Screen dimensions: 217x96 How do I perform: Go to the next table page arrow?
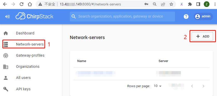pos(203,86)
